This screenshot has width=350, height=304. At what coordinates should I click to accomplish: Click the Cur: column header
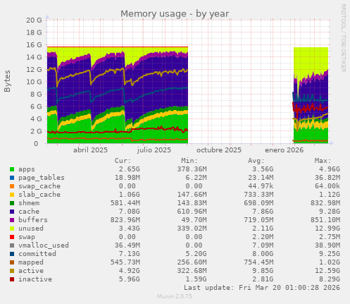(x=123, y=161)
